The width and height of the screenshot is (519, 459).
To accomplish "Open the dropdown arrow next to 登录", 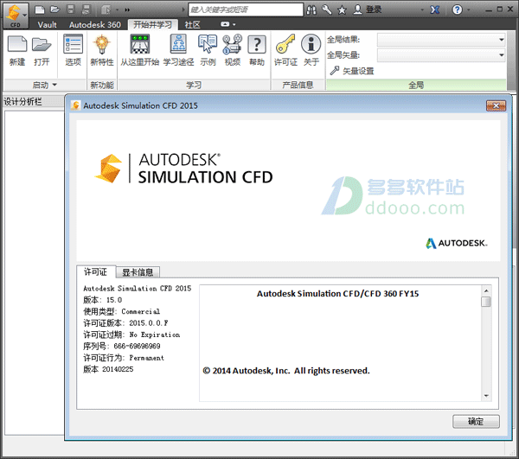I will point(422,10).
